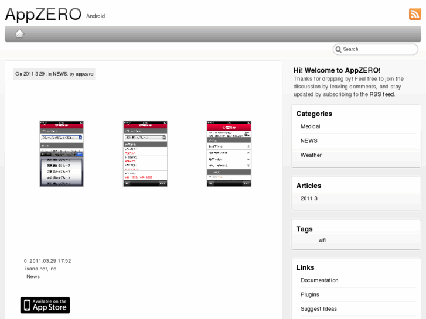Screen dimensions: 426x319
Task: Open the Documentation link
Action: [319, 280]
